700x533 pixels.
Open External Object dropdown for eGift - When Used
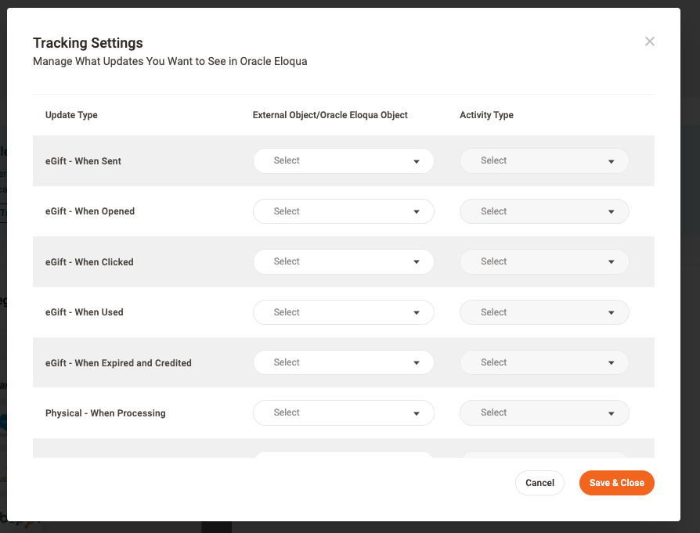[x=343, y=312]
